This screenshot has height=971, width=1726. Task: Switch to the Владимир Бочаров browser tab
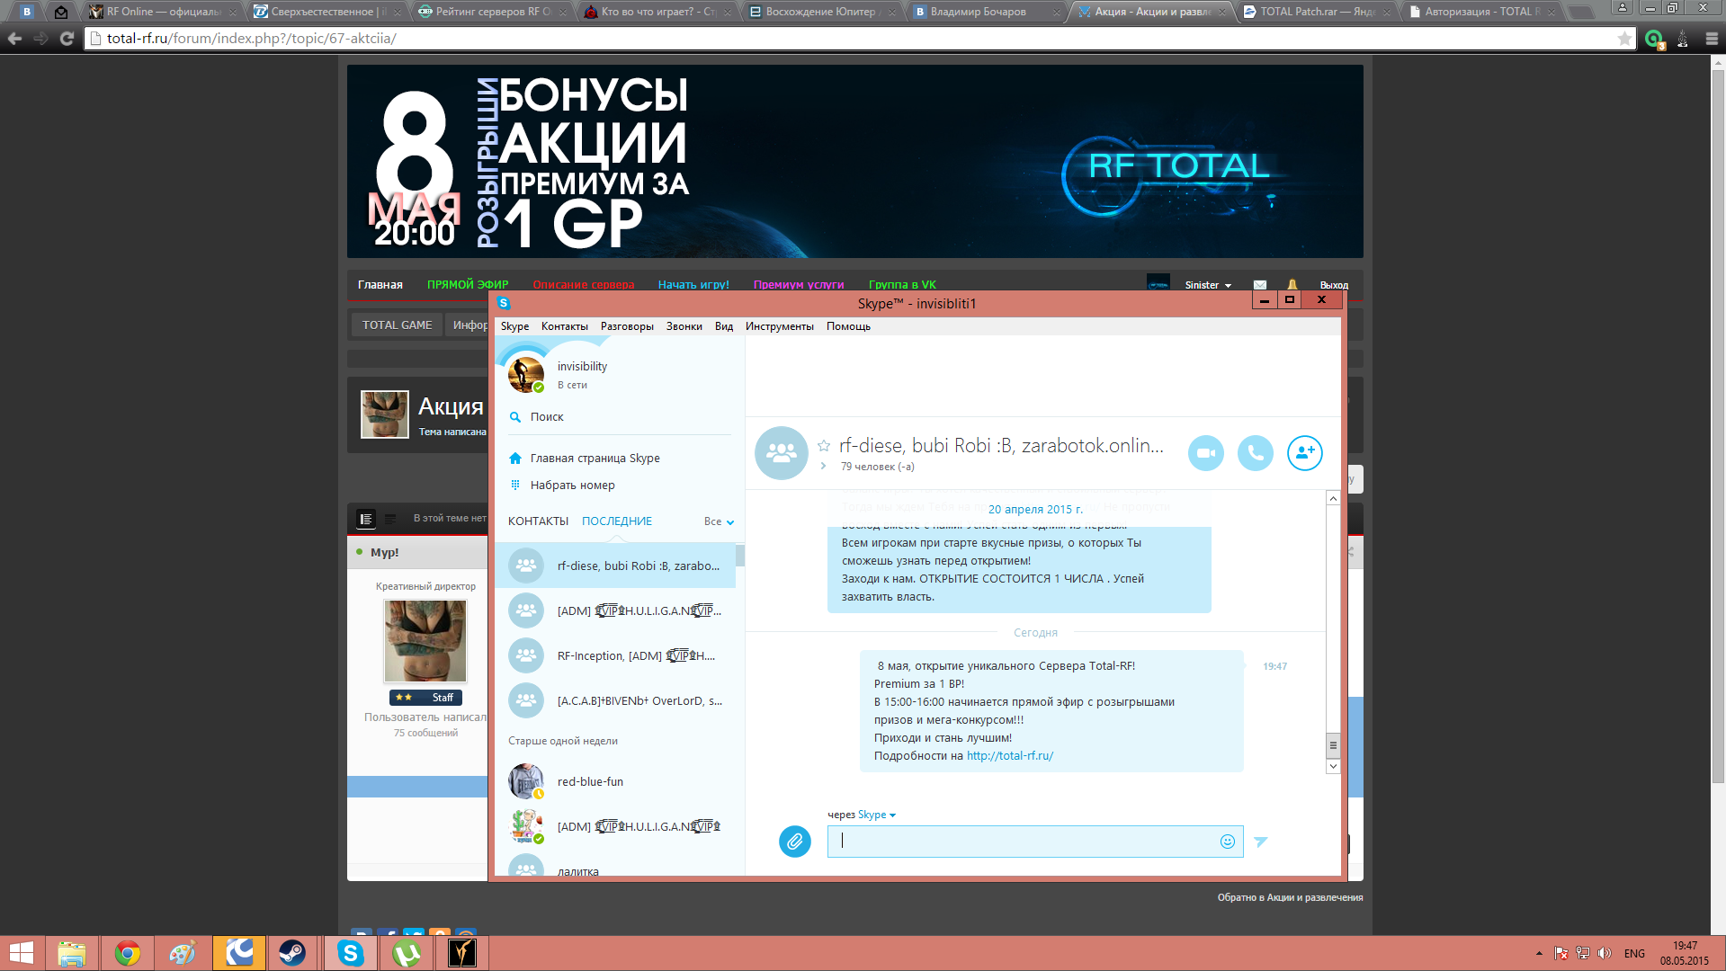[x=987, y=12]
